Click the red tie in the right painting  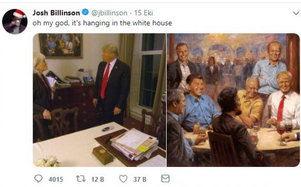point(281,108)
